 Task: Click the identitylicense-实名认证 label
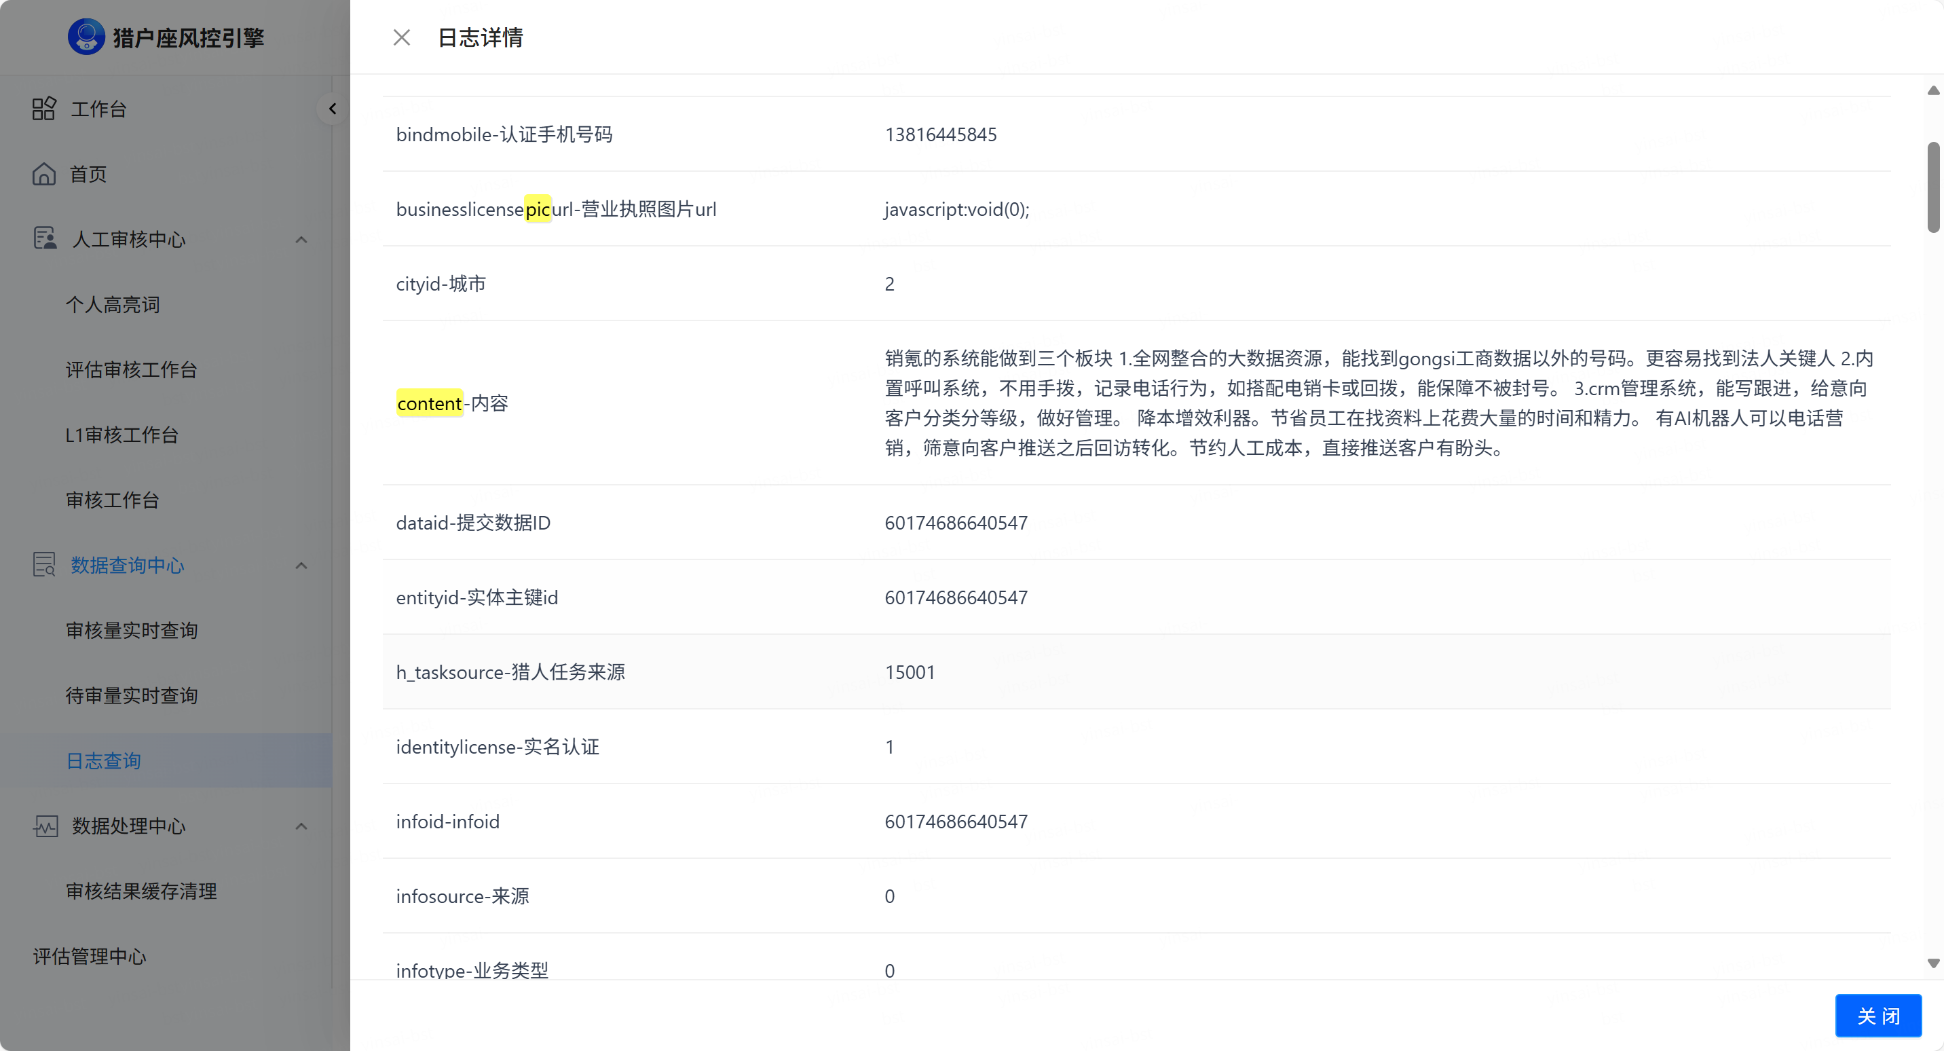tap(498, 747)
